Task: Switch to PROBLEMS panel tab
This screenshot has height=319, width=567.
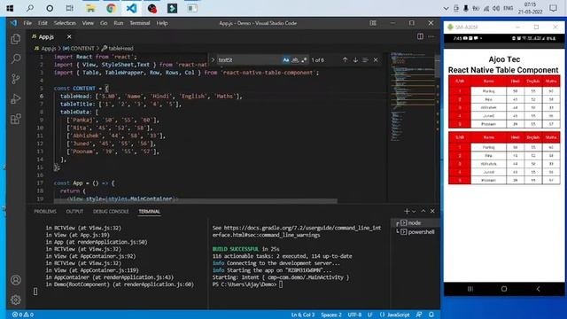Action: [x=45, y=212]
